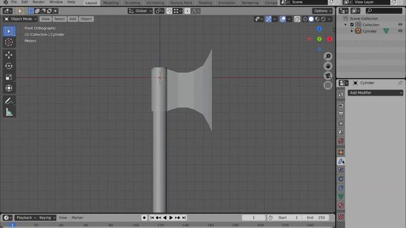The image size is (406, 228).
Task: Open overlays options dropdown arrow
Action: (289, 19)
